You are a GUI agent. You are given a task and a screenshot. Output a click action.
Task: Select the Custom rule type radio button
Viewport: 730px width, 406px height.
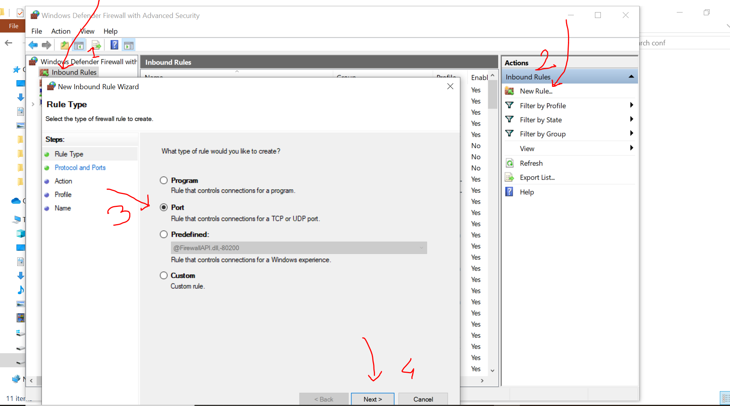pyautogui.click(x=164, y=275)
